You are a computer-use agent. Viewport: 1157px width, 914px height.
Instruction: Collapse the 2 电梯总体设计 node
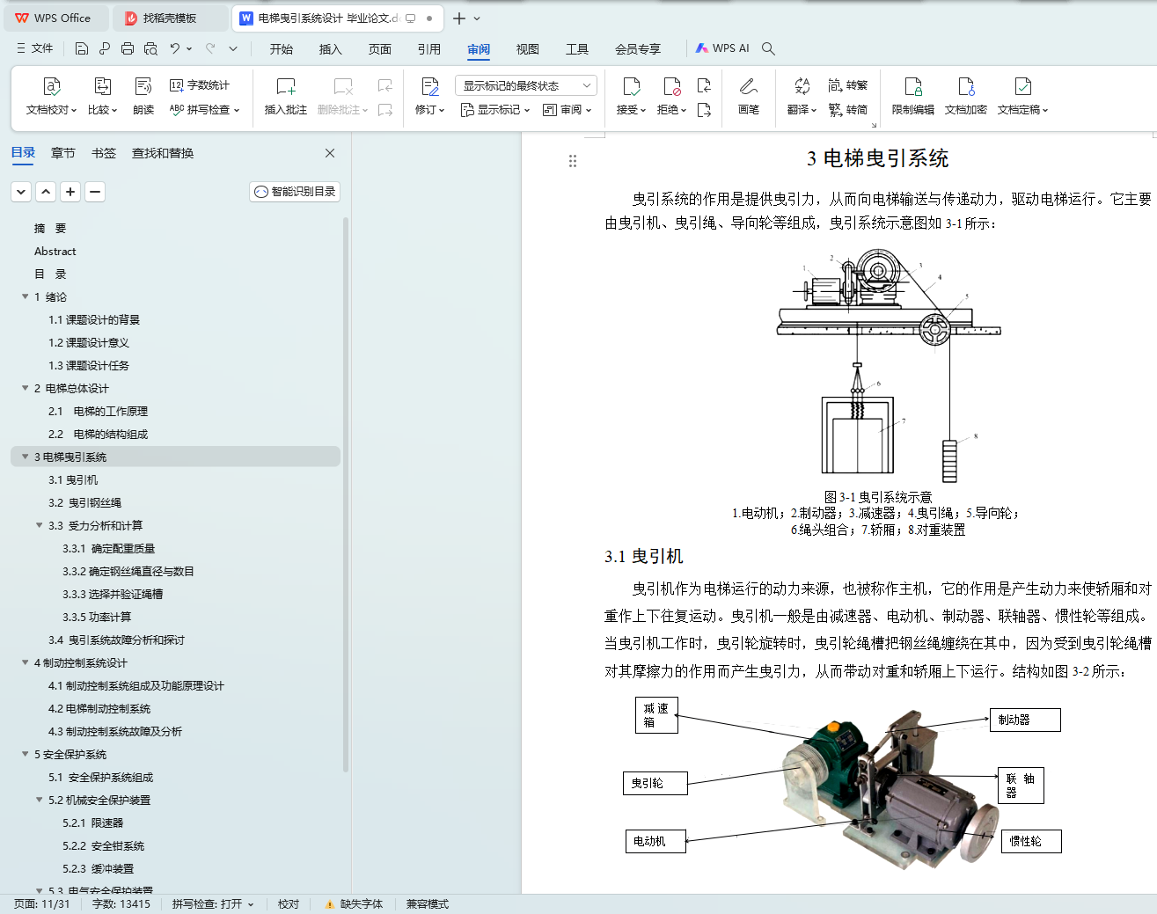25,388
